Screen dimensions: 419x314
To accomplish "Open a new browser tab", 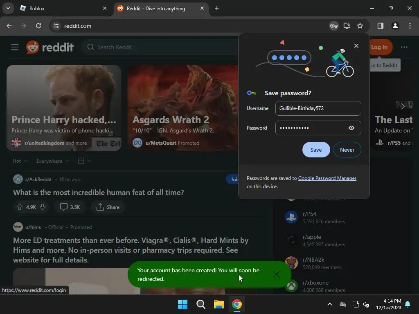I will coord(217,8).
